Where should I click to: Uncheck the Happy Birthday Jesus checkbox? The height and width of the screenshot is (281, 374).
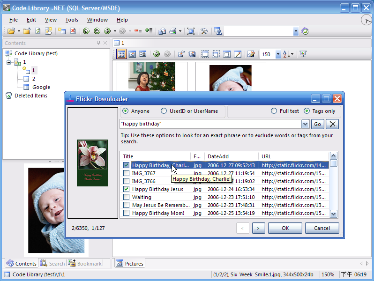[x=126, y=189]
